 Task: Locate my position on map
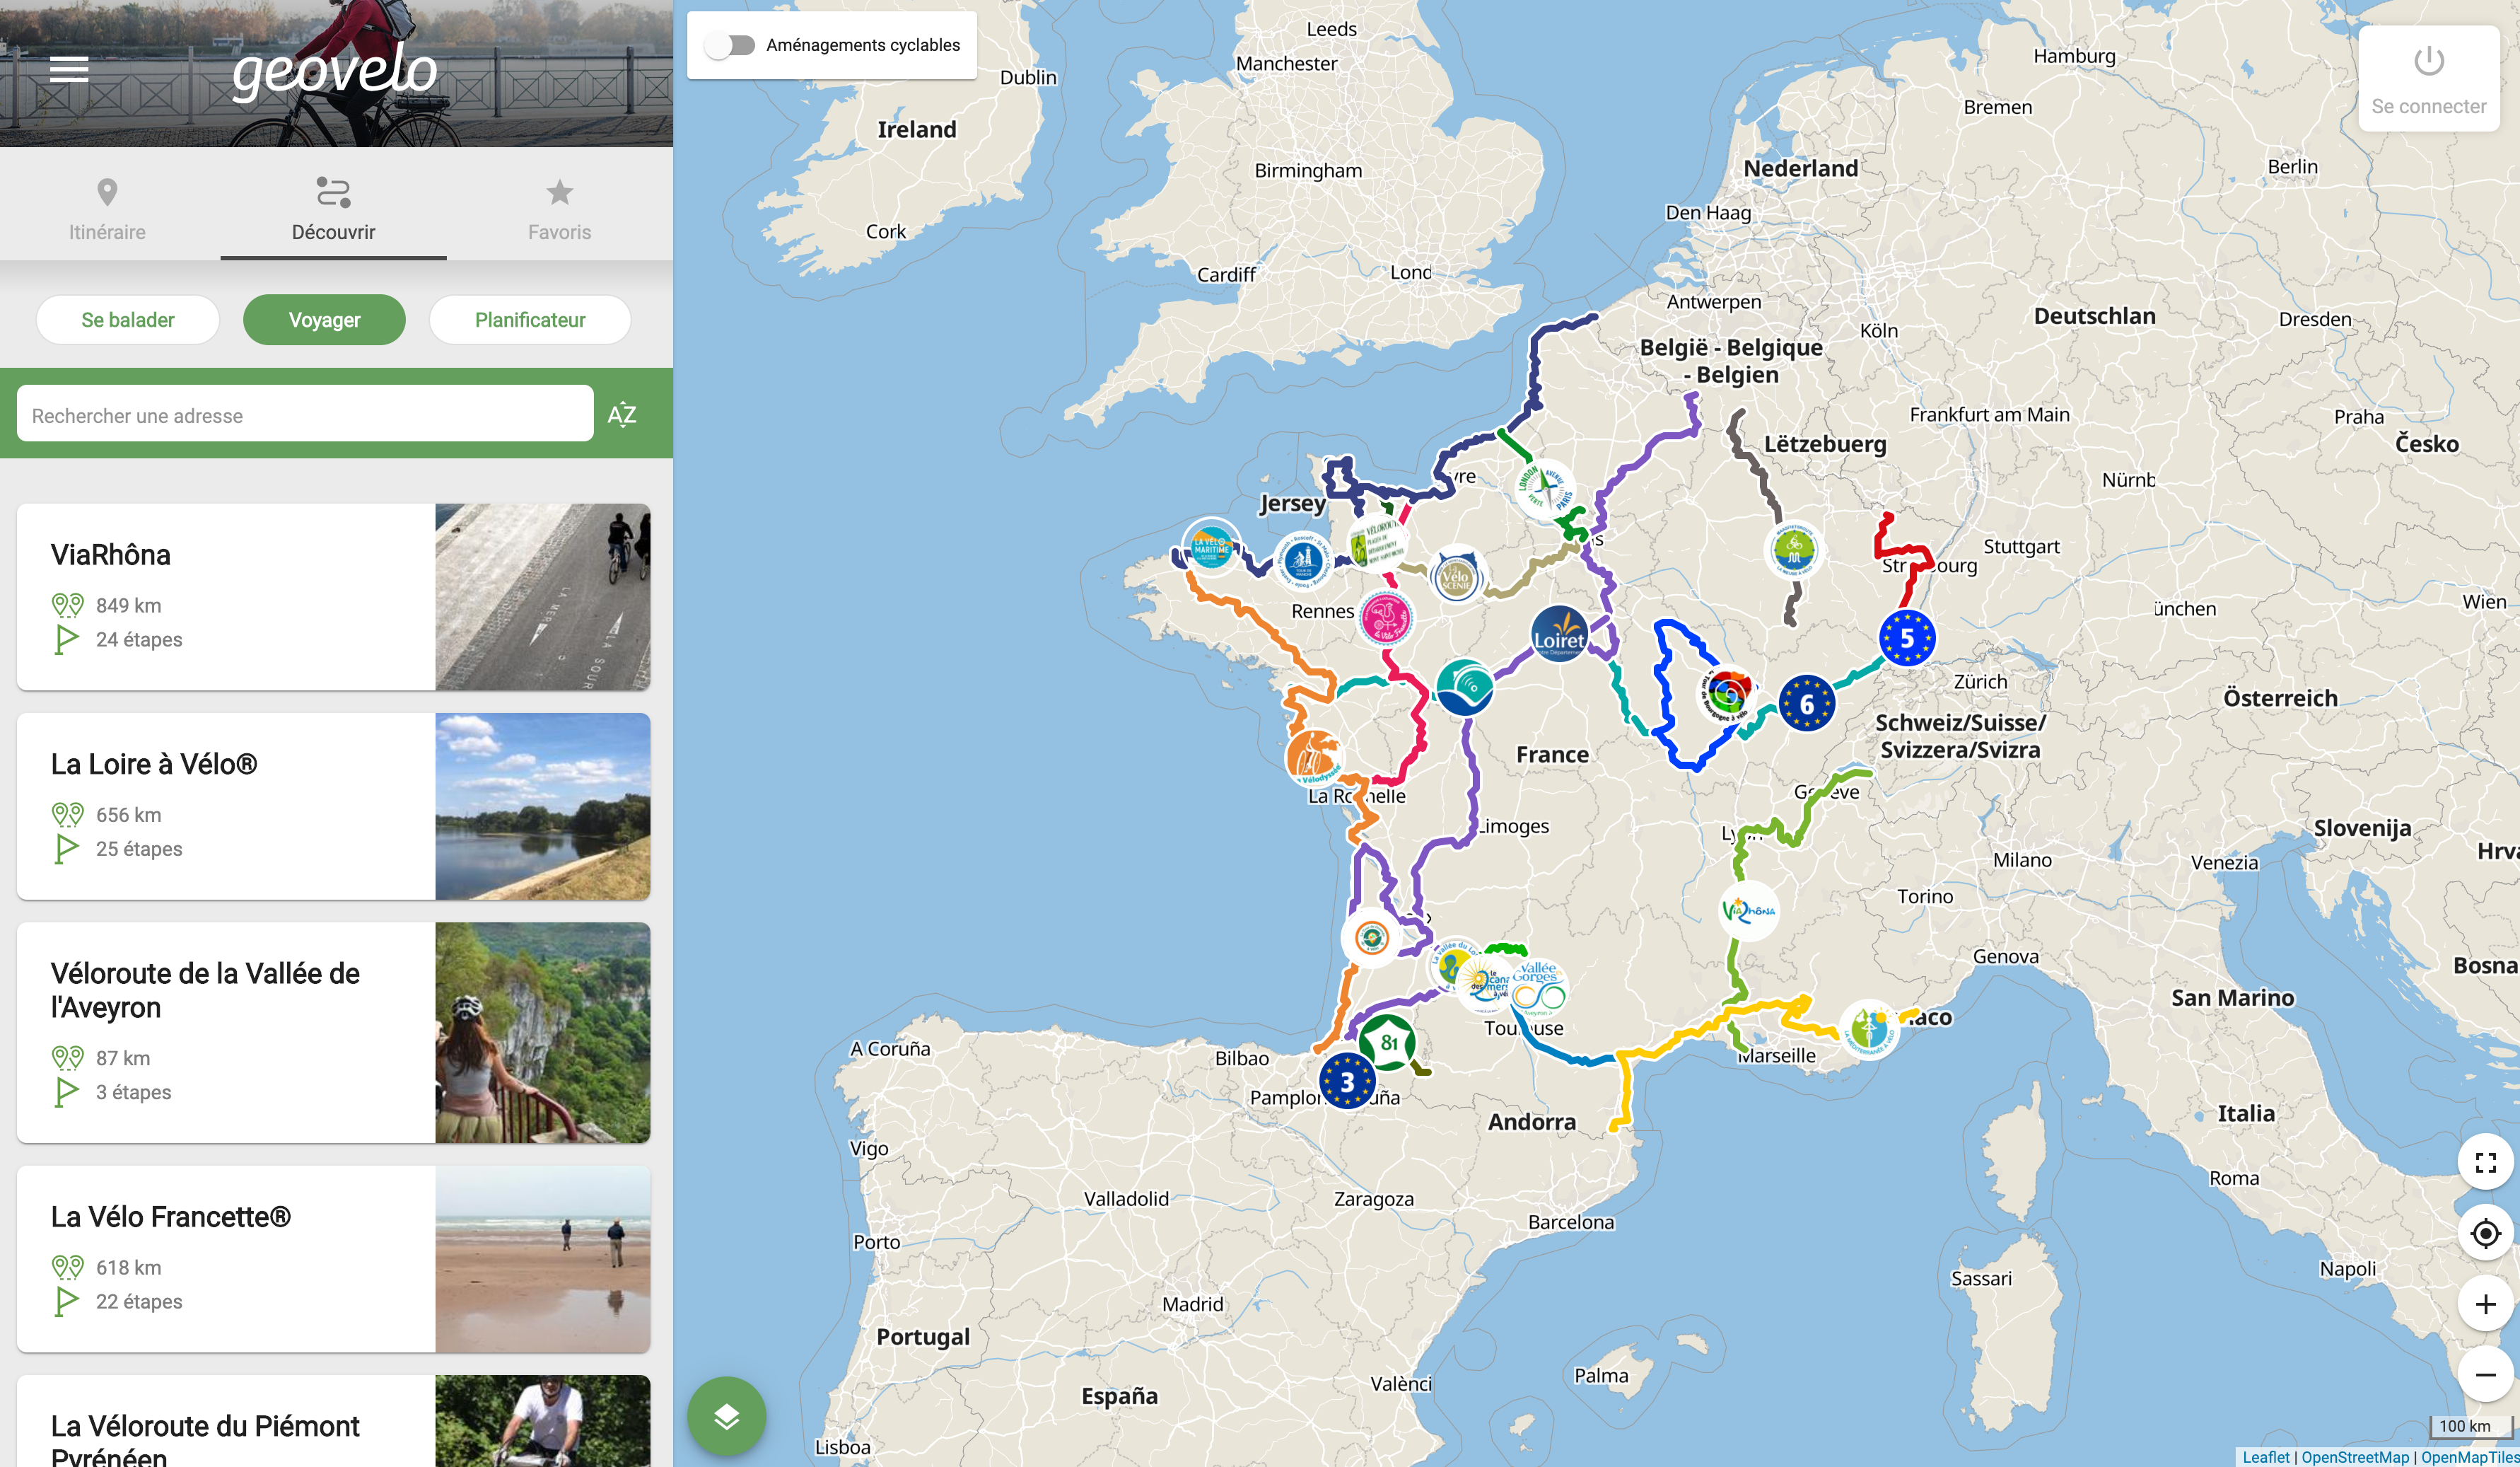coord(2485,1233)
